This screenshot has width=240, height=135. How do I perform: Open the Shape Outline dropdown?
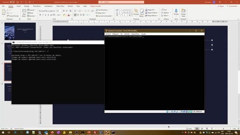click(x=151, y=13)
